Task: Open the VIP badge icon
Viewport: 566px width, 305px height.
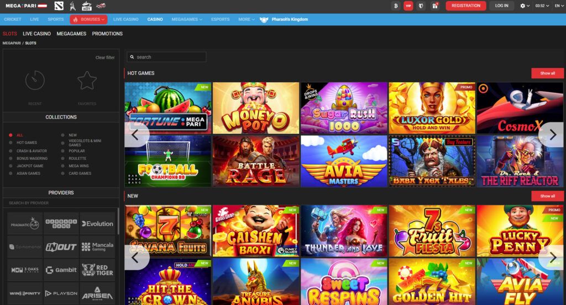Action: click(408, 6)
